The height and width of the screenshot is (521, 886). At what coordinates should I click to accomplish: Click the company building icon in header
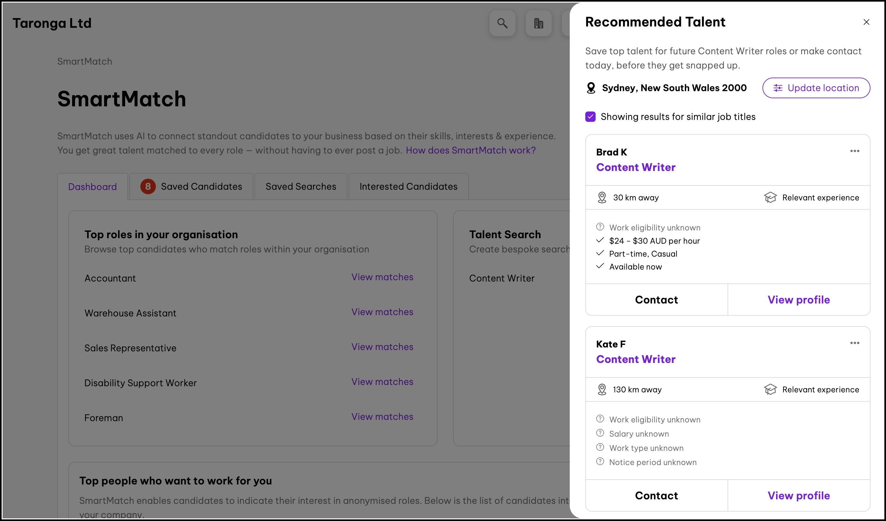click(x=538, y=23)
